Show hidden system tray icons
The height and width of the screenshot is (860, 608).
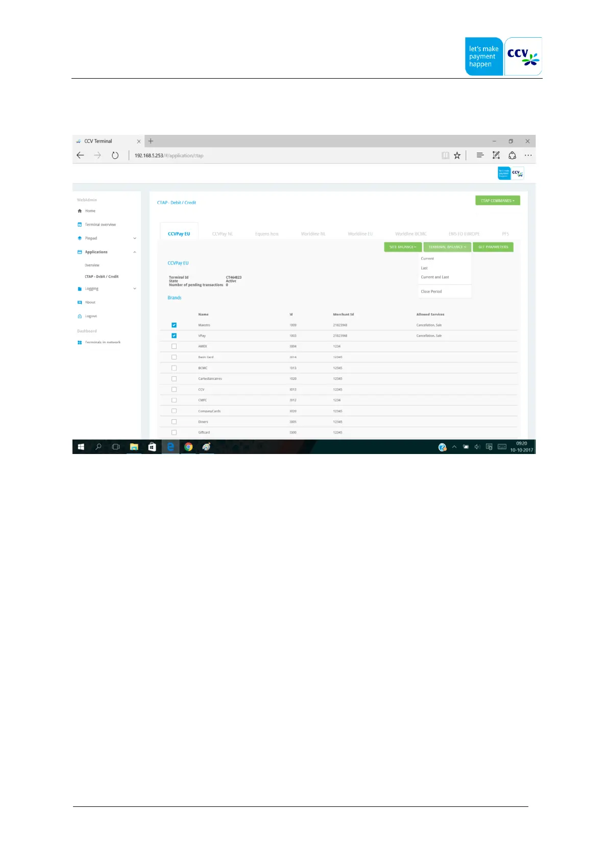point(454,447)
